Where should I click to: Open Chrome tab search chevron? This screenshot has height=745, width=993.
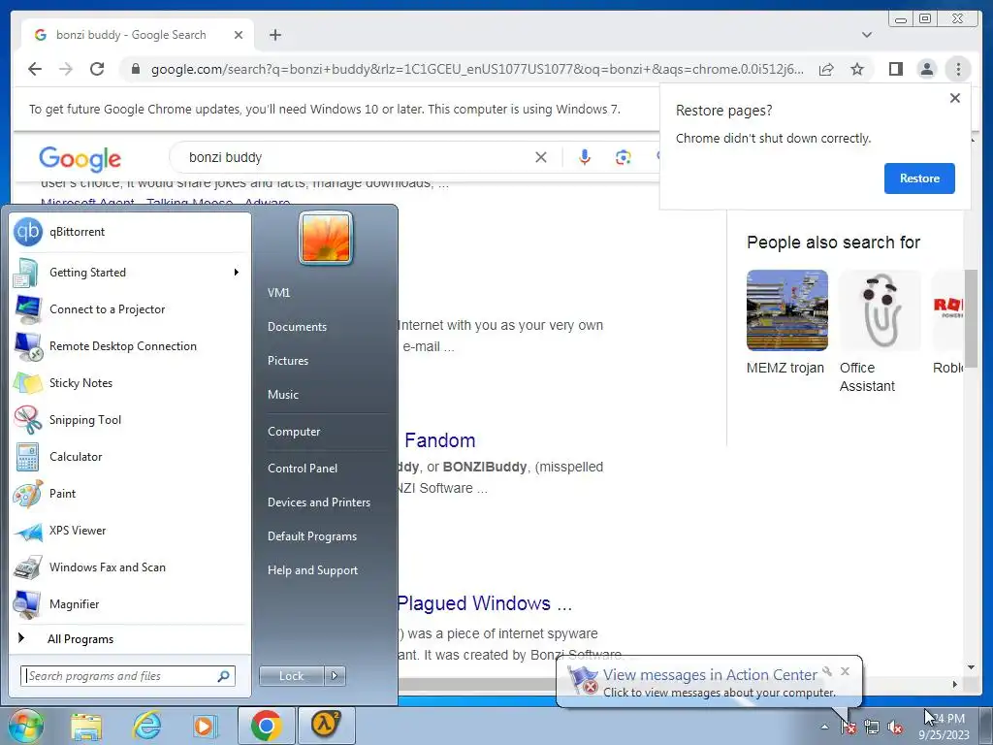pyautogui.click(x=867, y=35)
